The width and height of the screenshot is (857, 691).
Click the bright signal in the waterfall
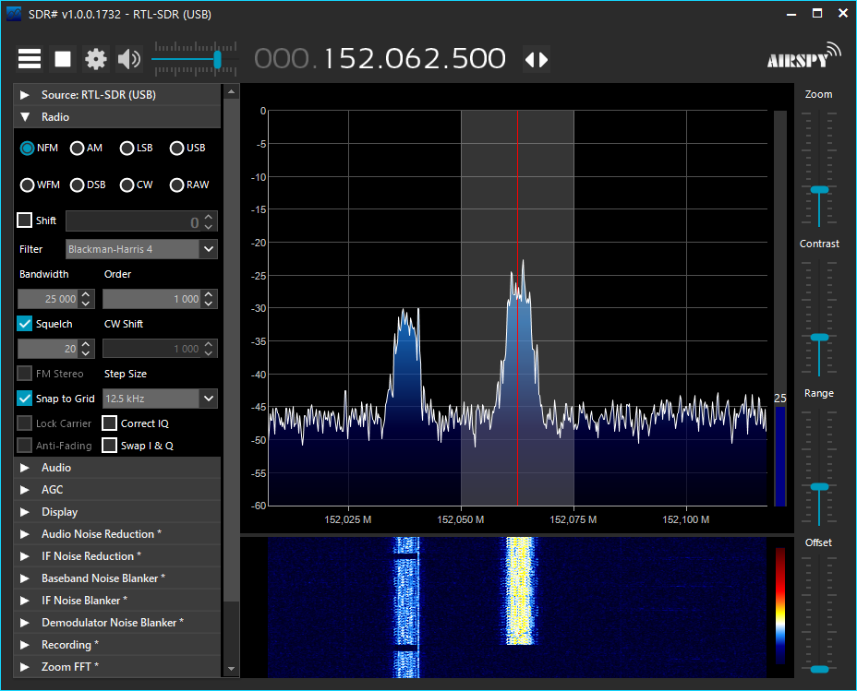tap(519, 590)
